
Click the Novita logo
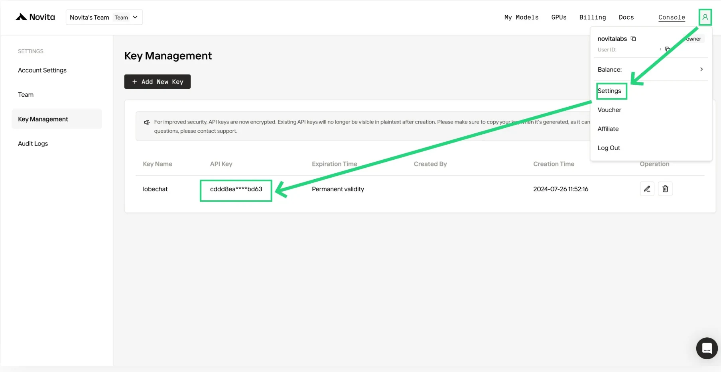pyautogui.click(x=35, y=17)
